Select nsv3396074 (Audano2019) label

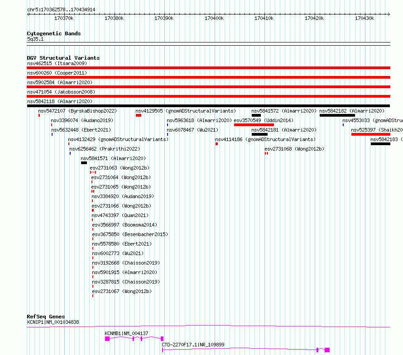pyautogui.click(x=82, y=120)
